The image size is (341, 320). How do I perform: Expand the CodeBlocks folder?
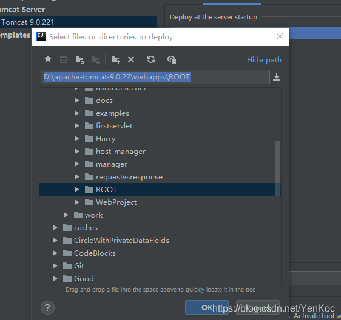55,253
